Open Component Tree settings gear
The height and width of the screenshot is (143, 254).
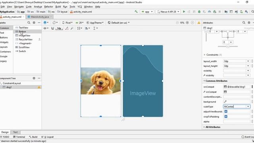[x=34, y=78]
